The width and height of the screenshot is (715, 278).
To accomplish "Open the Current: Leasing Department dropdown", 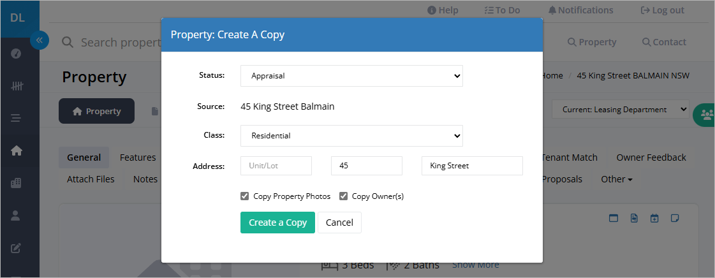I will tap(620, 110).
